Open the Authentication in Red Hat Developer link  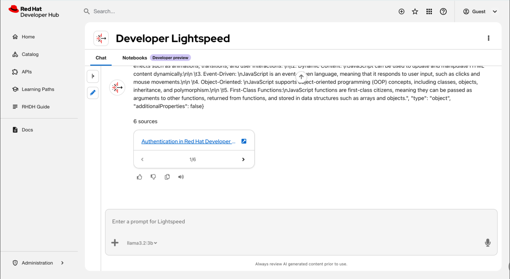pos(188,141)
